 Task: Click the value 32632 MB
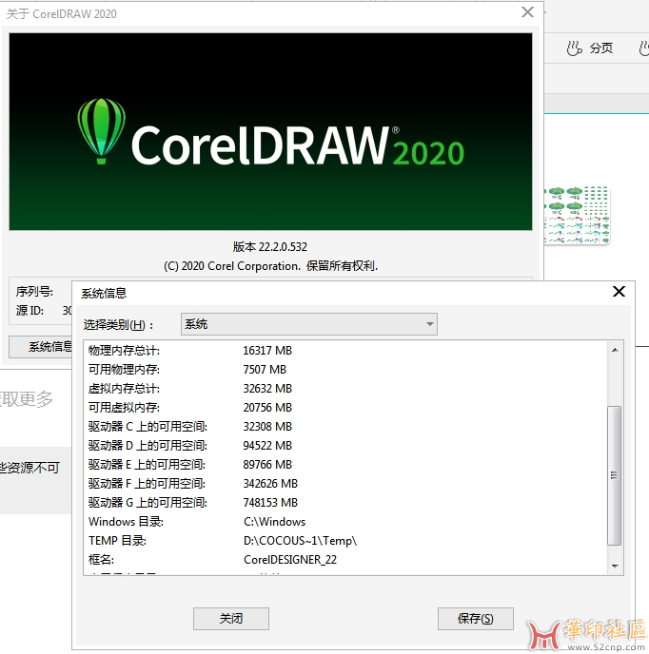tap(267, 389)
